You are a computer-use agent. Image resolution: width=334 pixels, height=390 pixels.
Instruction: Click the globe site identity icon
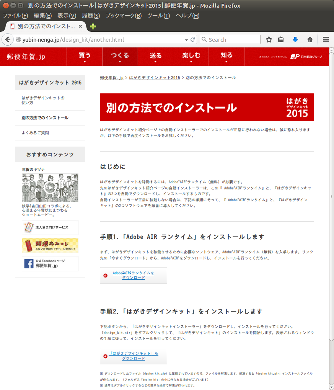pyautogui.click(x=18, y=39)
